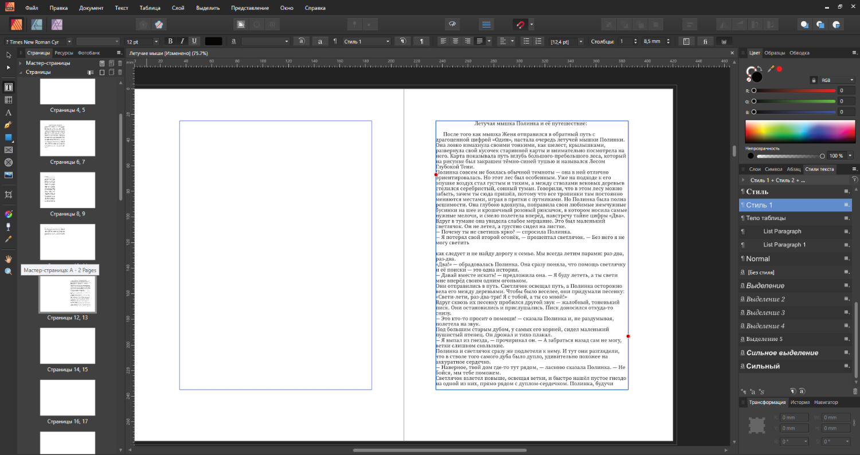
Task: Select the Artistic Text tool
Action: [9, 113]
